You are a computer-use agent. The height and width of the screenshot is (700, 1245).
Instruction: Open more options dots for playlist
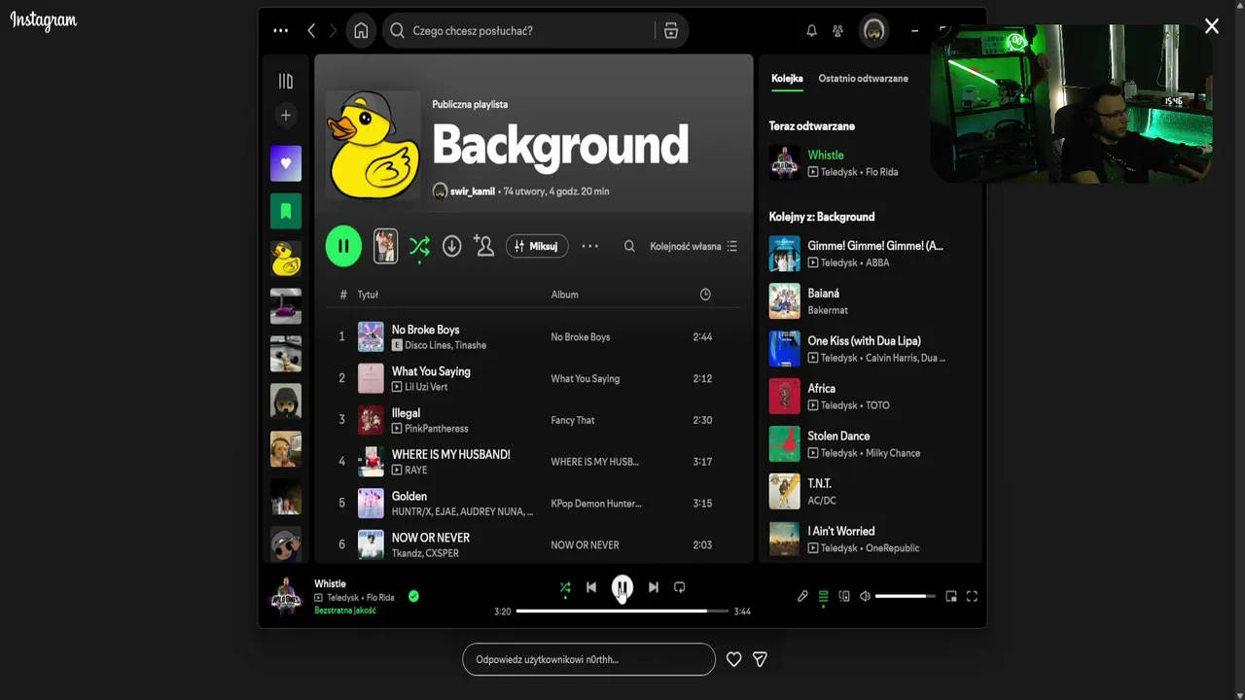click(589, 246)
